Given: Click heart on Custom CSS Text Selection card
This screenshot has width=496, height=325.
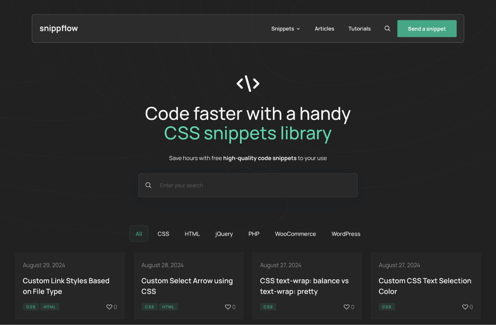Looking at the screenshot, I should (465, 307).
